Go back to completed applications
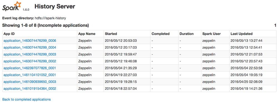277x111 pixels. click(x=26, y=99)
